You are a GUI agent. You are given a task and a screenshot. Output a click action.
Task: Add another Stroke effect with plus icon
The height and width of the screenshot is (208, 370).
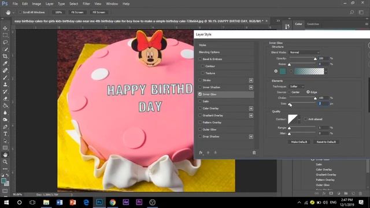point(251,80)
